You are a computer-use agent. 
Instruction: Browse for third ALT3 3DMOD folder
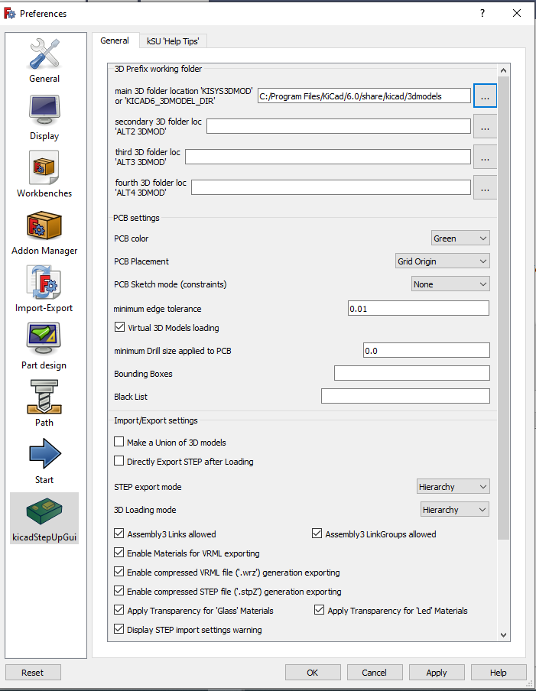pos(485,157)
